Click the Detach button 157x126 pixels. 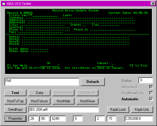point(93,82)
